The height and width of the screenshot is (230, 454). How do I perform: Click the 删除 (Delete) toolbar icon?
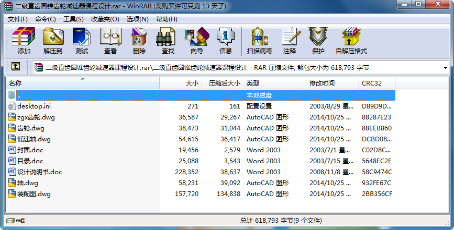coord(139,41)
